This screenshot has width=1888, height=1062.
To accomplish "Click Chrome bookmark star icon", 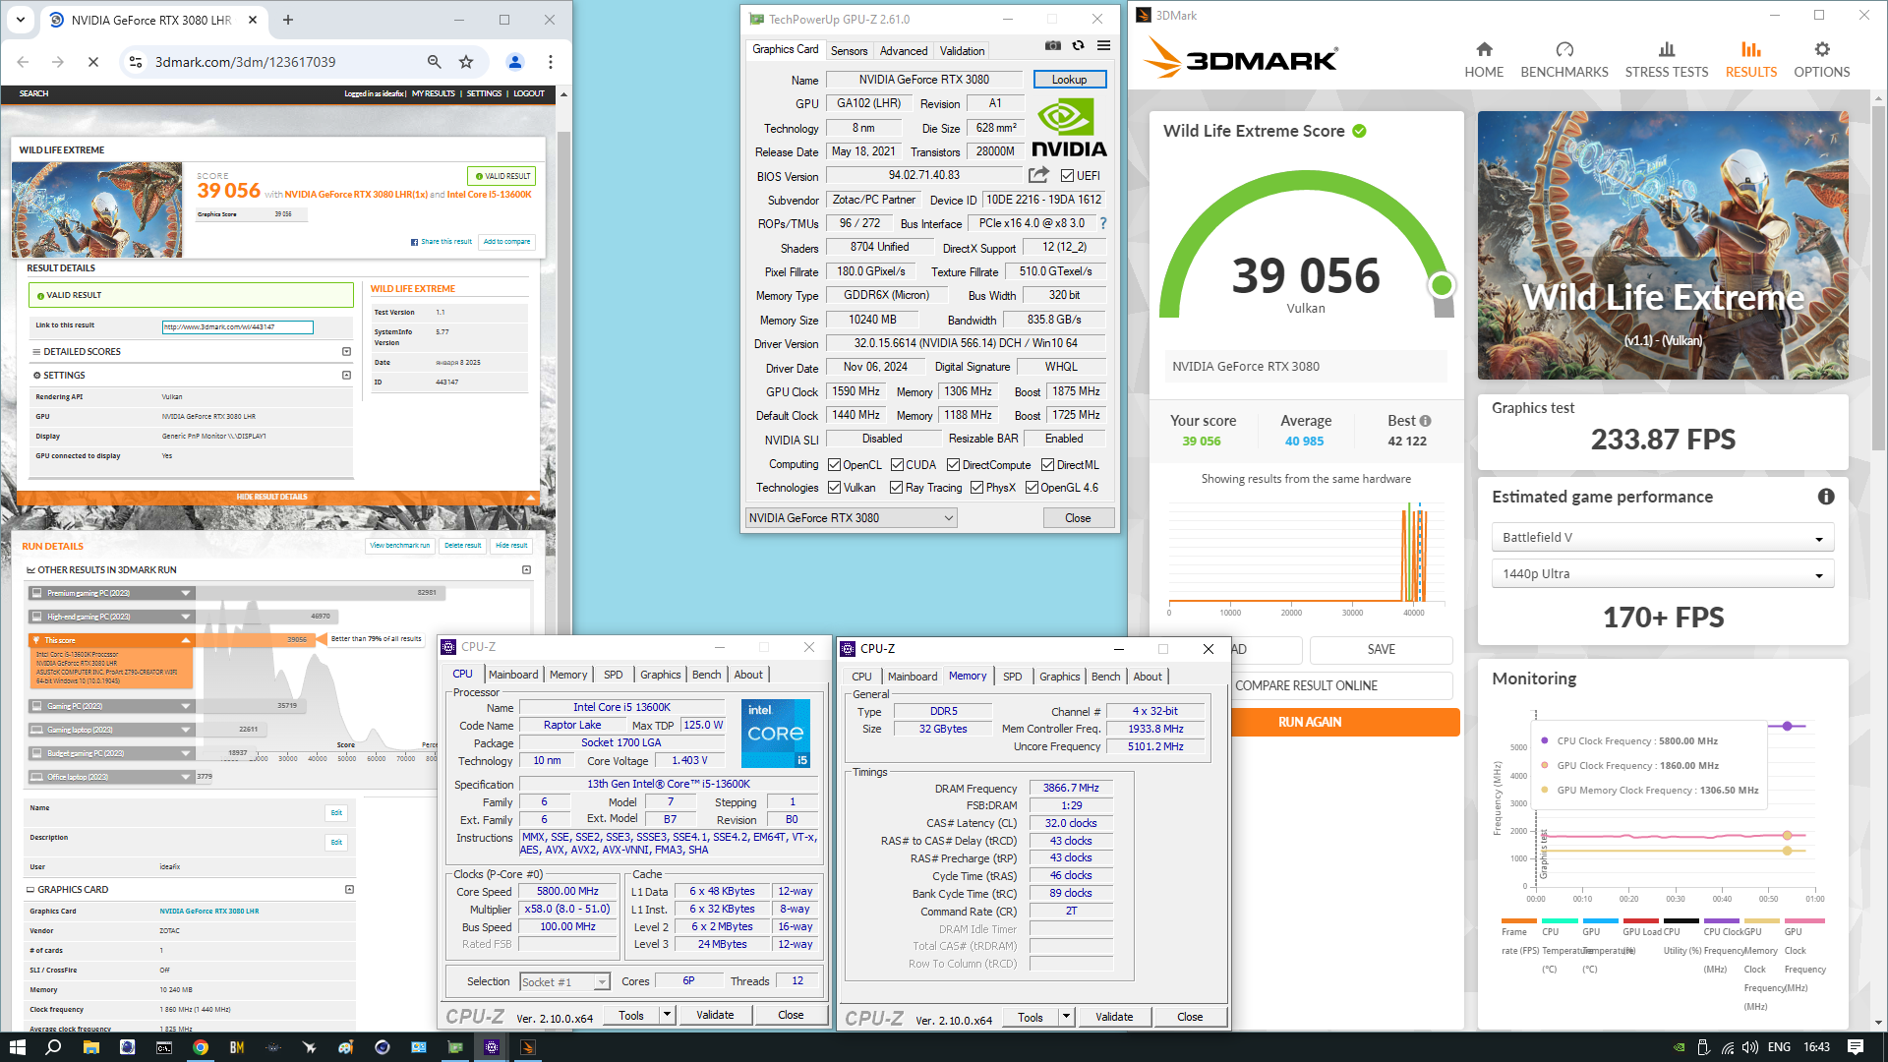I will coord(466,62).
